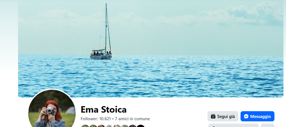Click the Ema Stoica profile name
The height and width of the screenshot is (127, 286).
tap(104, 110)
